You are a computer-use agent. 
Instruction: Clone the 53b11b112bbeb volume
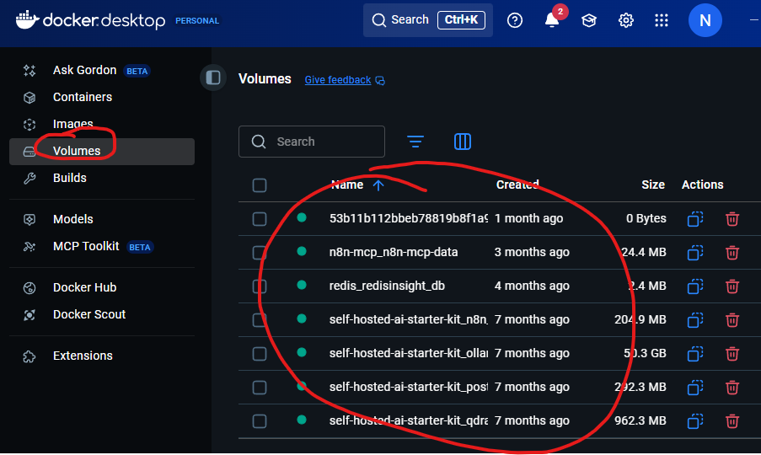695,219
